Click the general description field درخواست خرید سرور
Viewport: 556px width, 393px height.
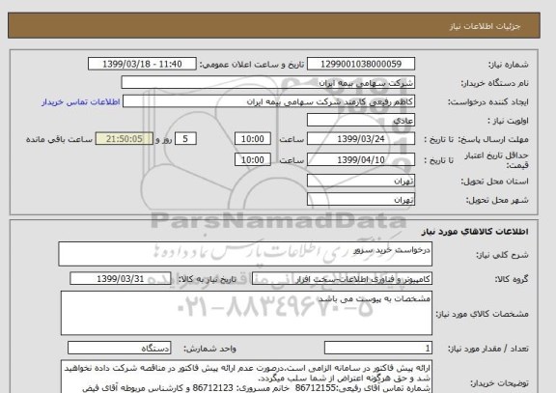point(245,254)
